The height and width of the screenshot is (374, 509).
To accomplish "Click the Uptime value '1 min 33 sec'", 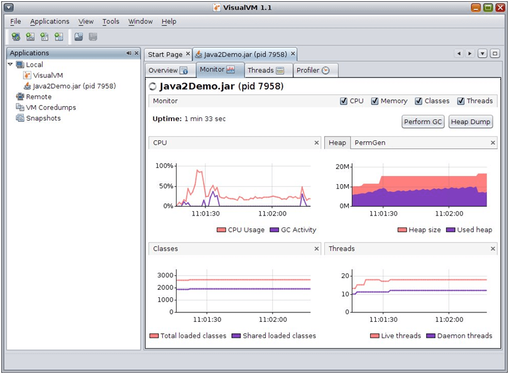I will [205, 119].
